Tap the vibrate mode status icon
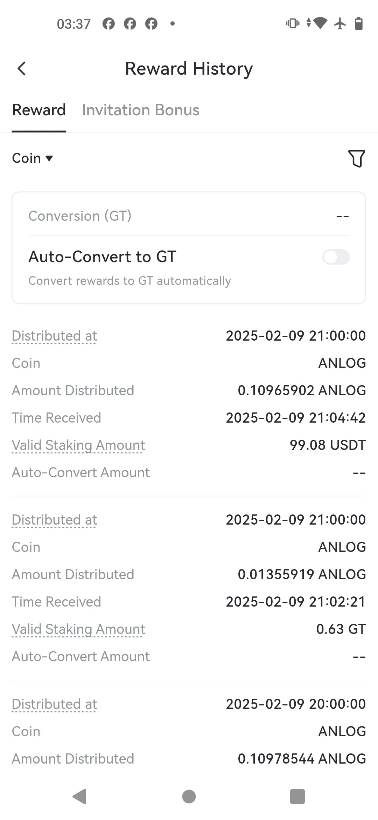The width and height of the screenshot is (378, 820). [x=292, y=24]
